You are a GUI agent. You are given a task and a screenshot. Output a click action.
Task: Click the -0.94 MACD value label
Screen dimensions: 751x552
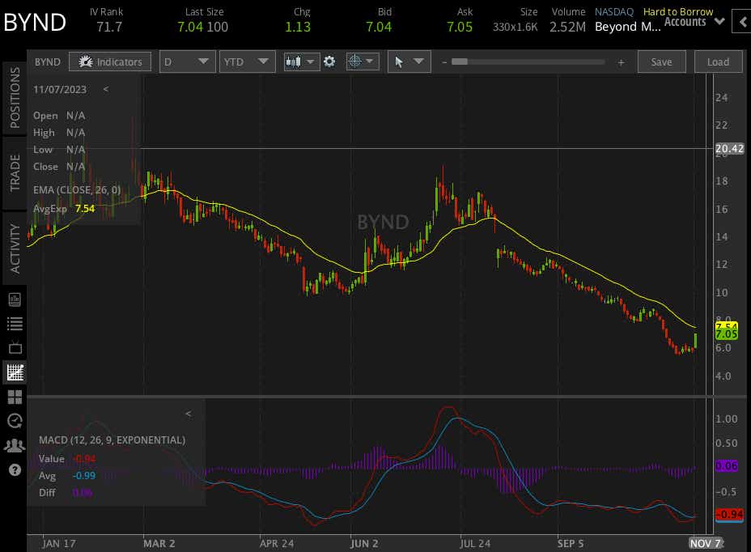[729, 514]
